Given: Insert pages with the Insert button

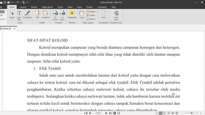Looking at the screenshot, I should tap(82, 14).
